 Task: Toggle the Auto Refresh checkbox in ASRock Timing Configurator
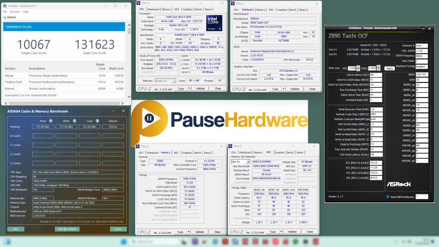click(x=388, y=196)
